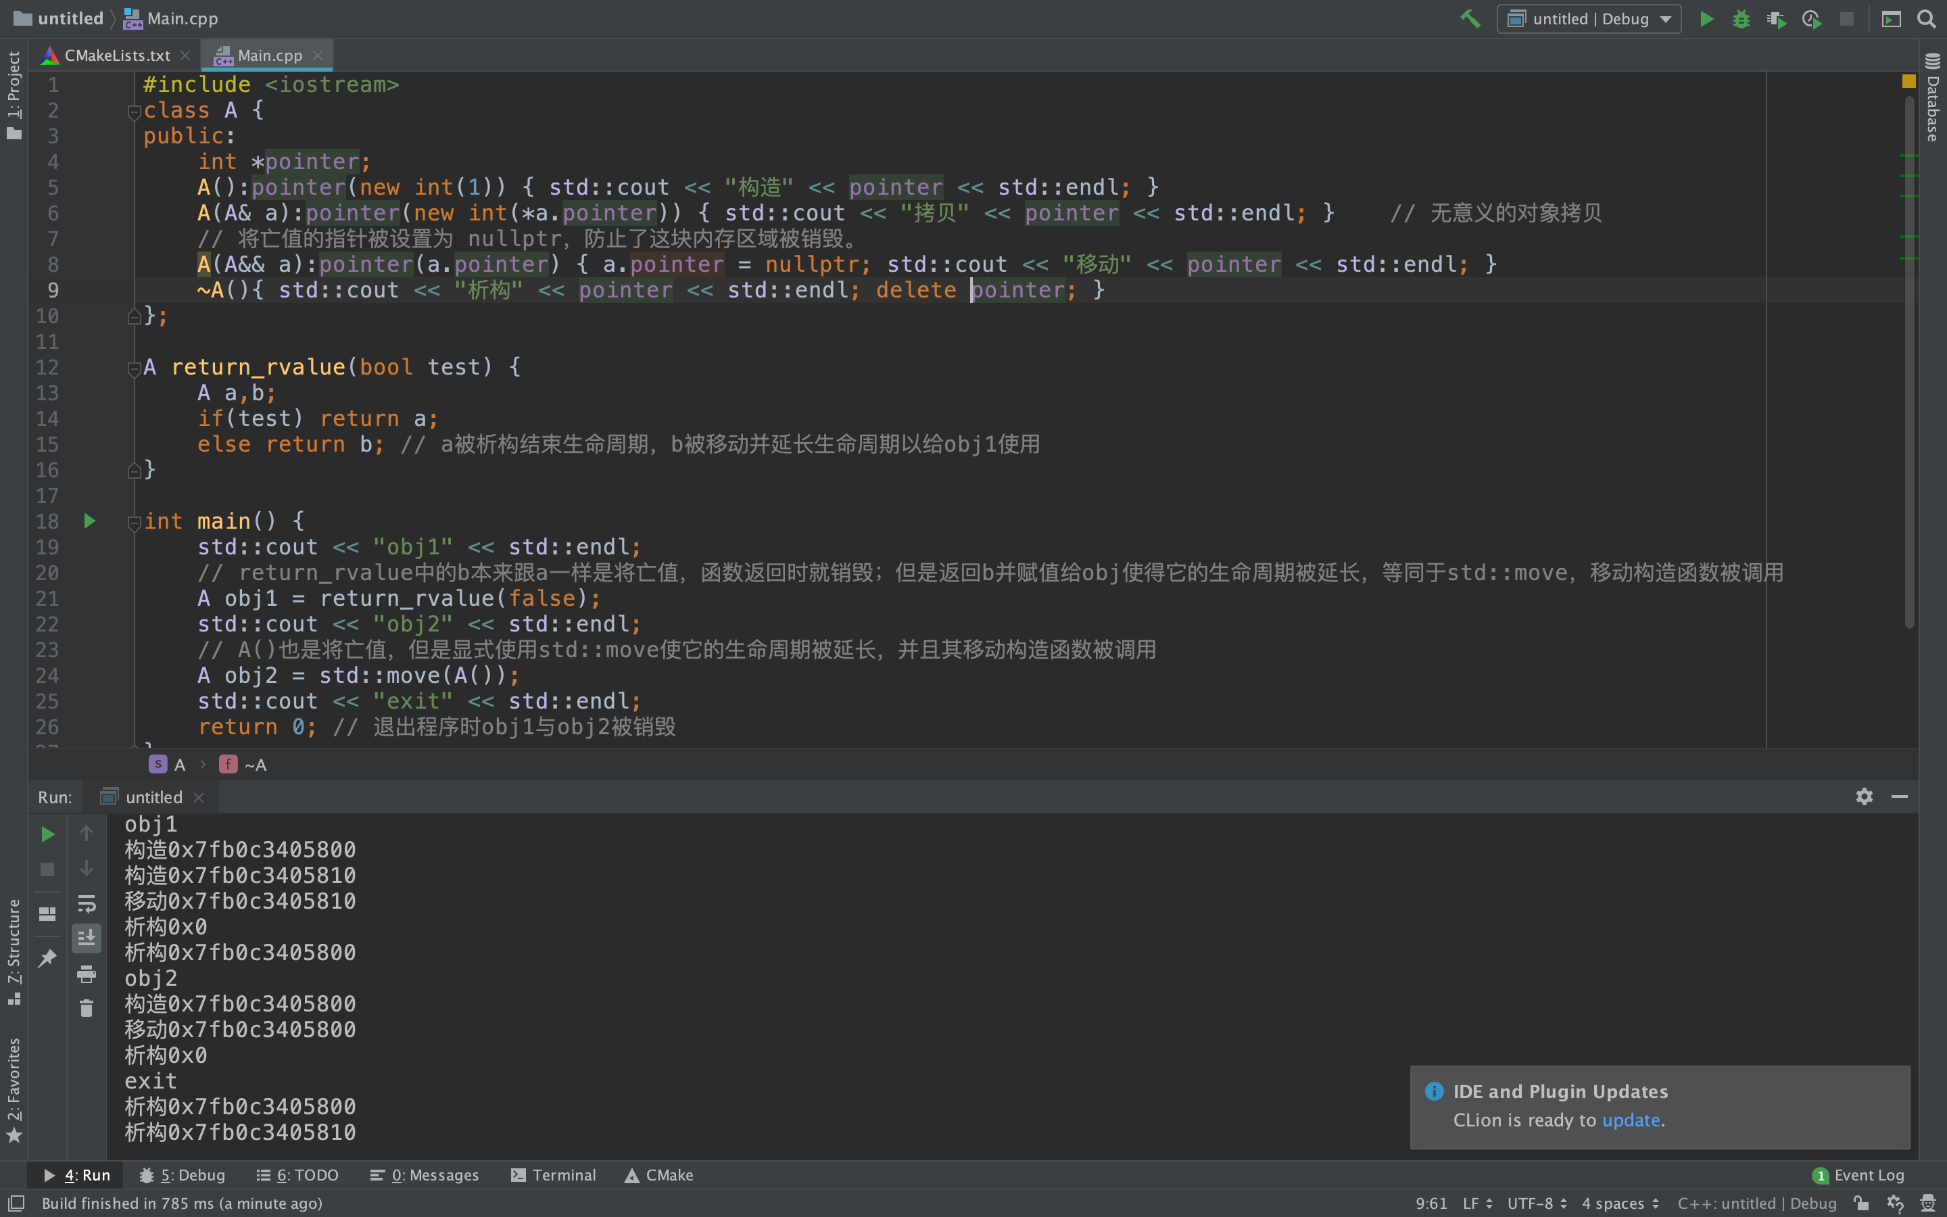Open the Terminal tool tab
The width and height of the screenshot is (1947, 1217).
pos(554,1175)
